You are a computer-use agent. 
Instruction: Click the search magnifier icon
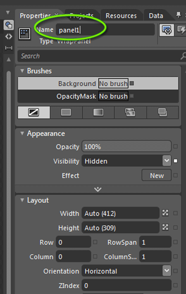coord(183,56)
